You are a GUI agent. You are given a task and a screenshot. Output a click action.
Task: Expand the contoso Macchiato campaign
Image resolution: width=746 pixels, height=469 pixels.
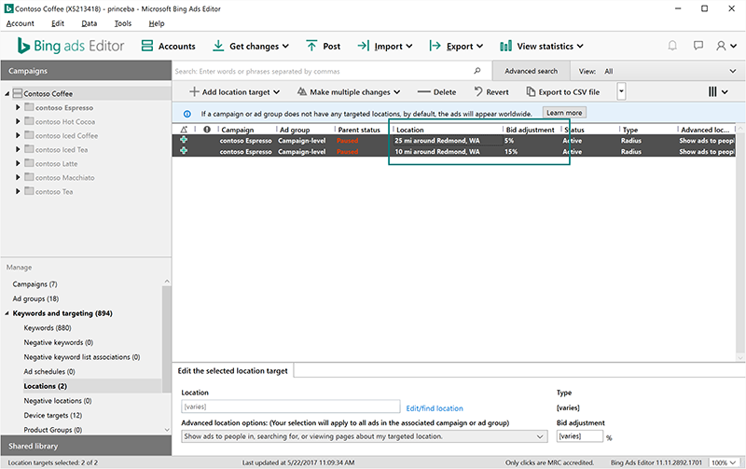pos(18,177)
